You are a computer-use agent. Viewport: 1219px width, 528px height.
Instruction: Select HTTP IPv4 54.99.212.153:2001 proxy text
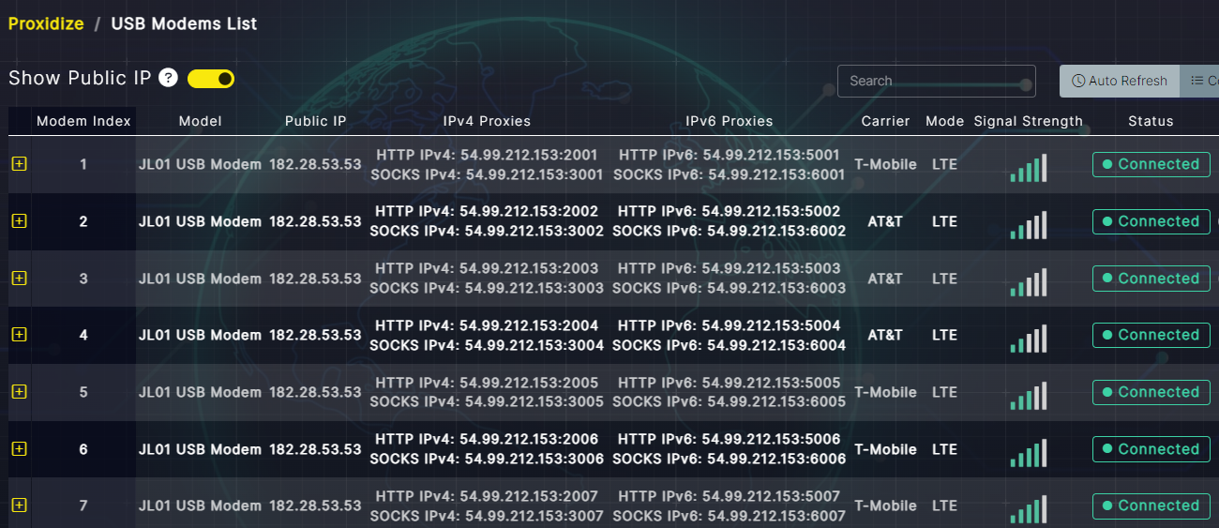tap(487, 155)
